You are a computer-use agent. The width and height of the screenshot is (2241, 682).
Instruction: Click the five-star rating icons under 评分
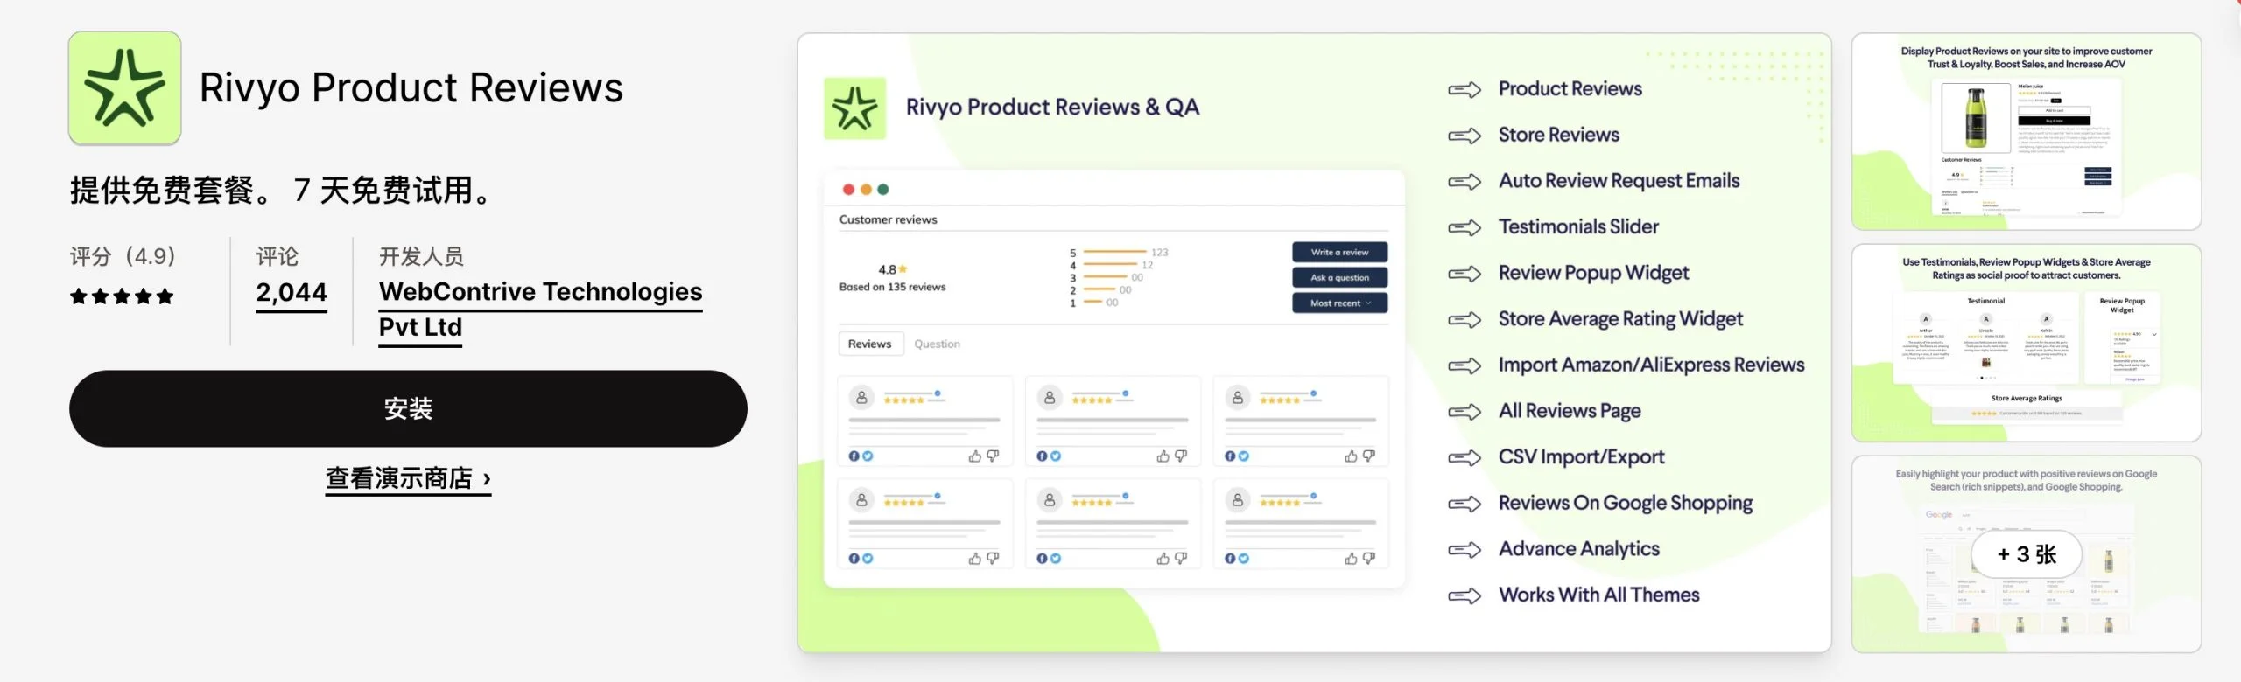coord(122,296)
